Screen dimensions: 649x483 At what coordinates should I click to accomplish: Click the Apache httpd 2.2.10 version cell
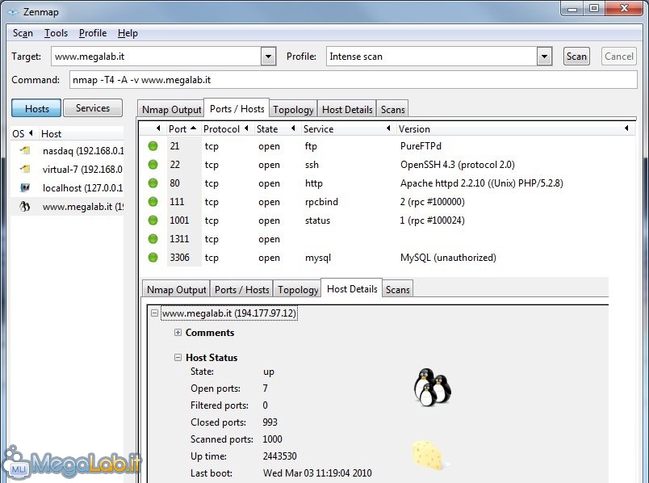pos(481,183)
